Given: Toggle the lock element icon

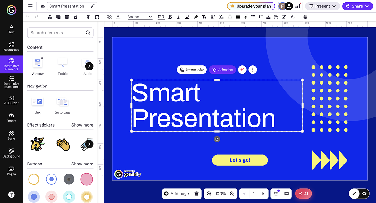Looking at the screenshot, I should pos(76,17).
